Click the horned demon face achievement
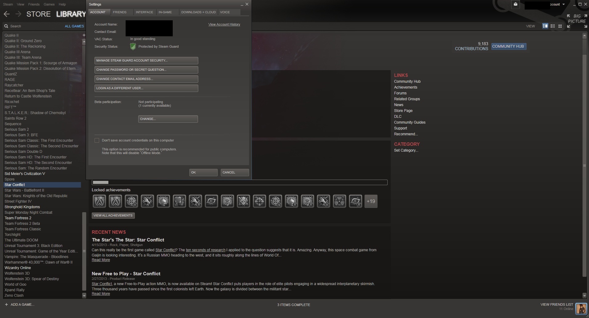Image resolution: width=589 pixels, height=318 pixels. click(x=243, y=201)
